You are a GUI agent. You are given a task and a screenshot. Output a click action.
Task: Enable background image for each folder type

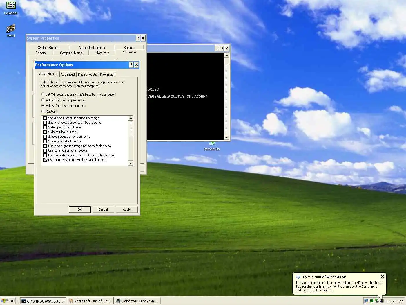click(45, 146)
